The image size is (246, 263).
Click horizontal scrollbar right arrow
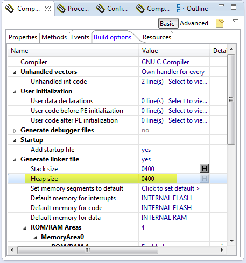click(222, 250)
